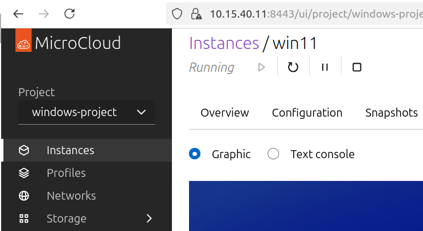This screenshot has width=423, height=231.
Task: Click the Running status text
Action: pyautogui.click(x=212, y=67)
